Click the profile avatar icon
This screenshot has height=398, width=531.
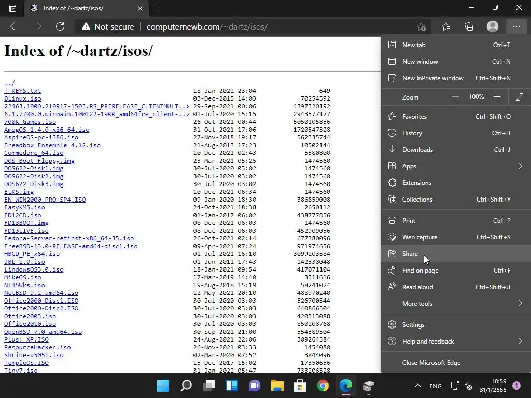[493, 26]
